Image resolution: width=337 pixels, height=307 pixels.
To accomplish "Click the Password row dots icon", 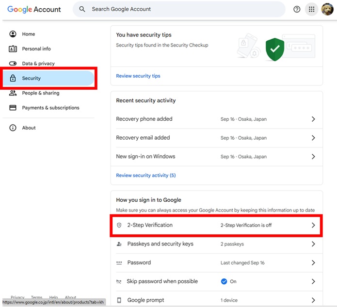I will [119, 263].
